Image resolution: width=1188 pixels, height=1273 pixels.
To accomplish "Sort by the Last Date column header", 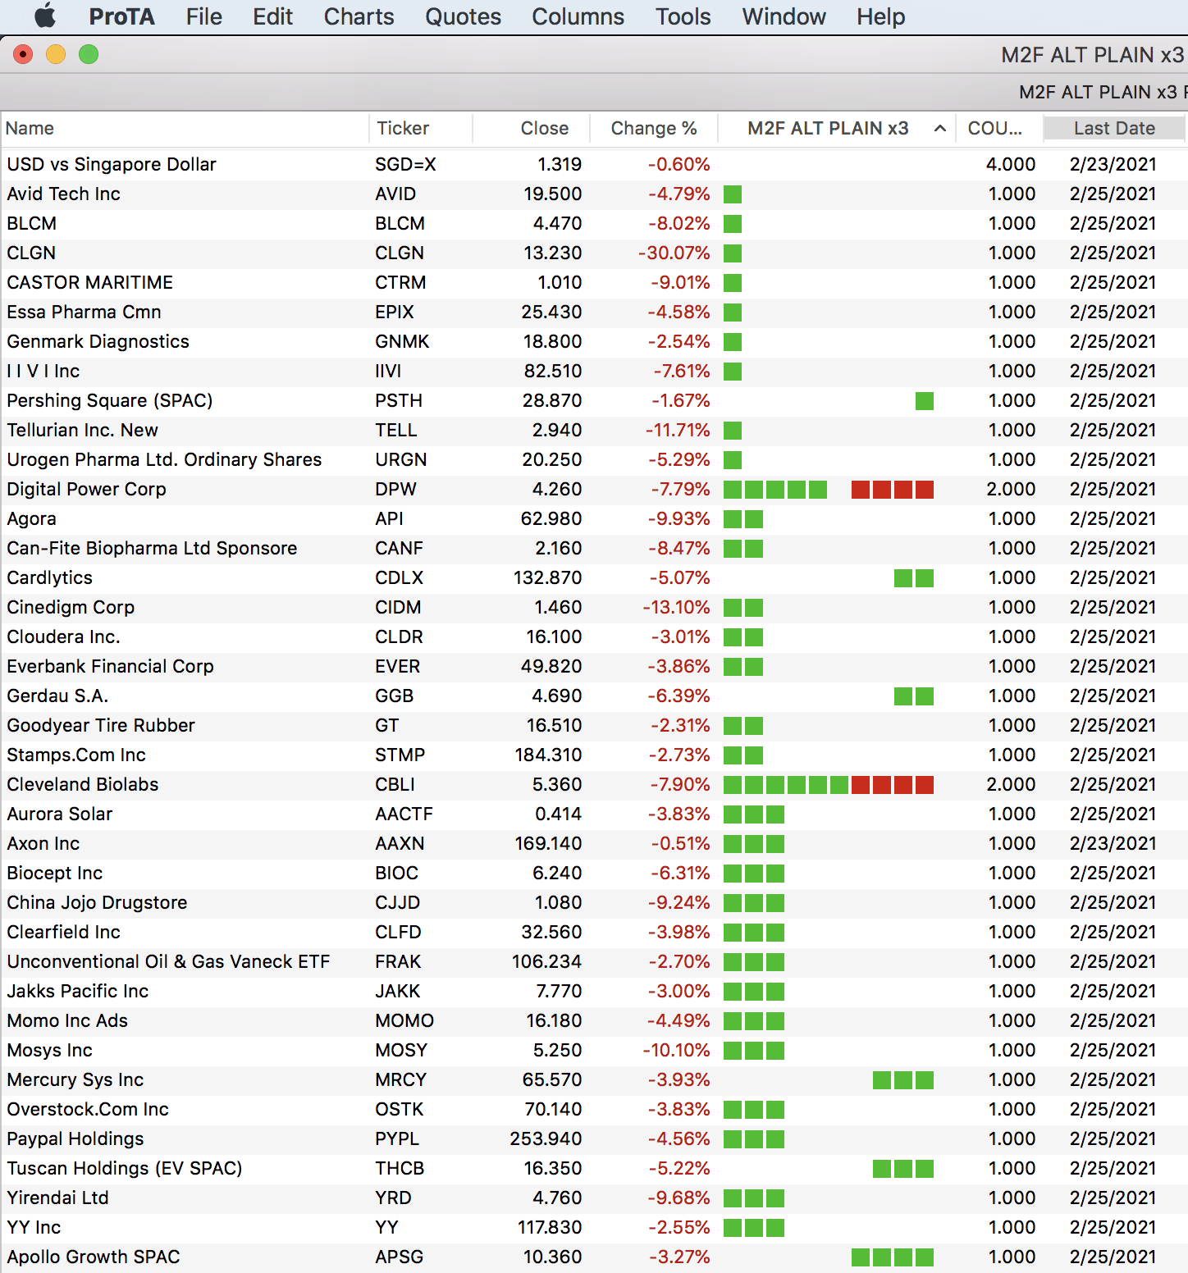I will click(x=1114, y=129).
